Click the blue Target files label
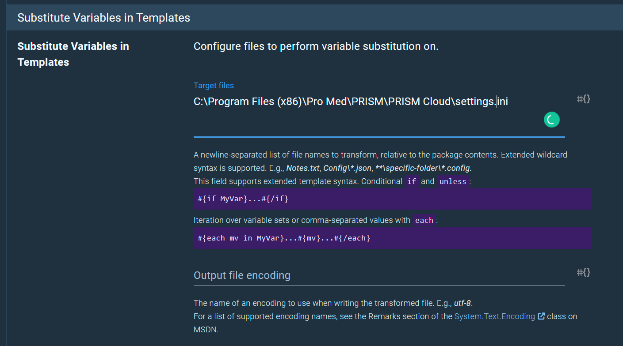Image resolution: width=623 pixels, height=346 pixels. 214,86
